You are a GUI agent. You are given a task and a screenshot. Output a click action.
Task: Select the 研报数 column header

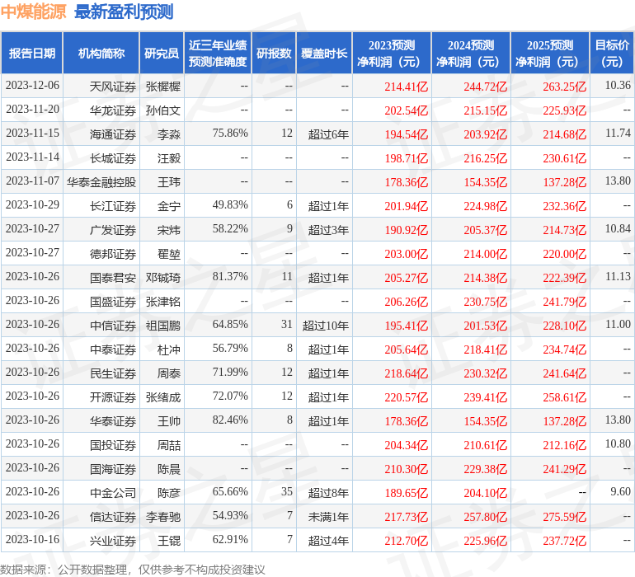click(x=274, y=53)
